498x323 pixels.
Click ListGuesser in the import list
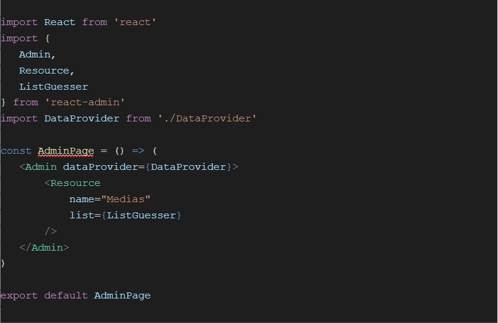(53, 87)
